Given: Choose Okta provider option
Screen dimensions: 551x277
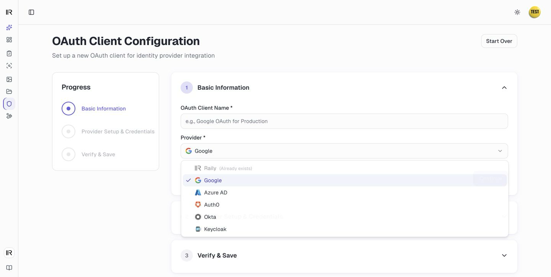Looking at the screenshot, I should pos(345,217).
